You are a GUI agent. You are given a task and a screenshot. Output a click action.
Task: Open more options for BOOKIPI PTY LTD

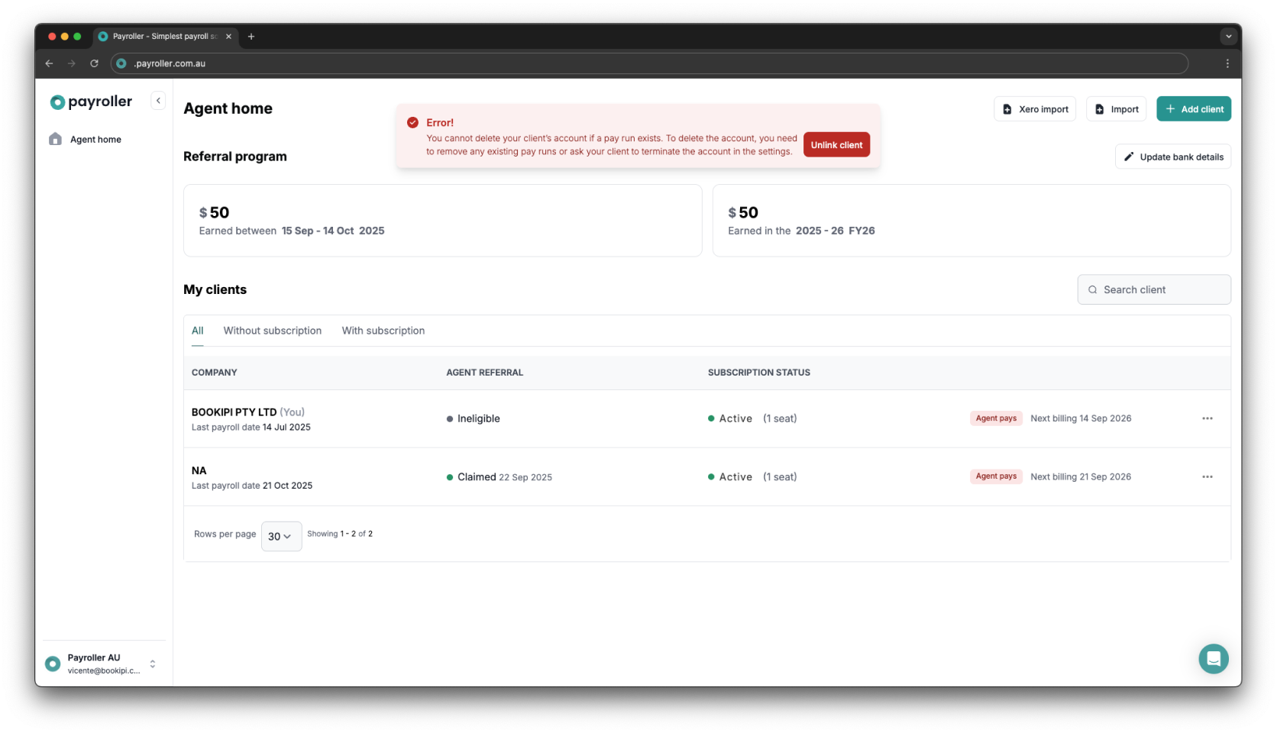[1207, 418]
